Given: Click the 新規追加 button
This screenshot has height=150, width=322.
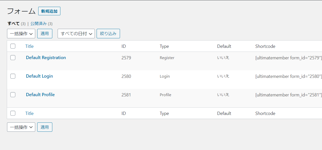Looking at the screenshot, I should coord(49,11).
